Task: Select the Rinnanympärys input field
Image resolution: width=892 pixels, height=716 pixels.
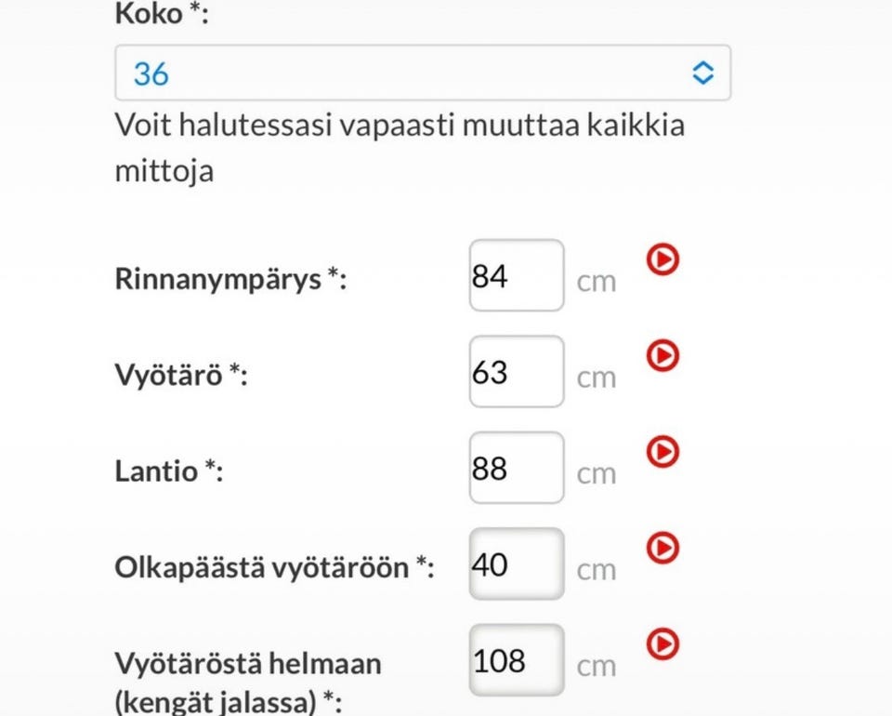Action: (x=516, y=275)
